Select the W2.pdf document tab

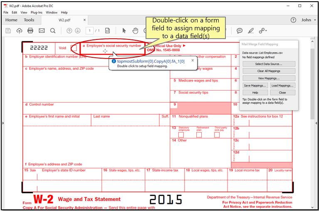click(64, 20)
